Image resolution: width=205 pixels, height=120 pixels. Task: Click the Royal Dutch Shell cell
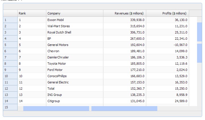click(74, 32)
